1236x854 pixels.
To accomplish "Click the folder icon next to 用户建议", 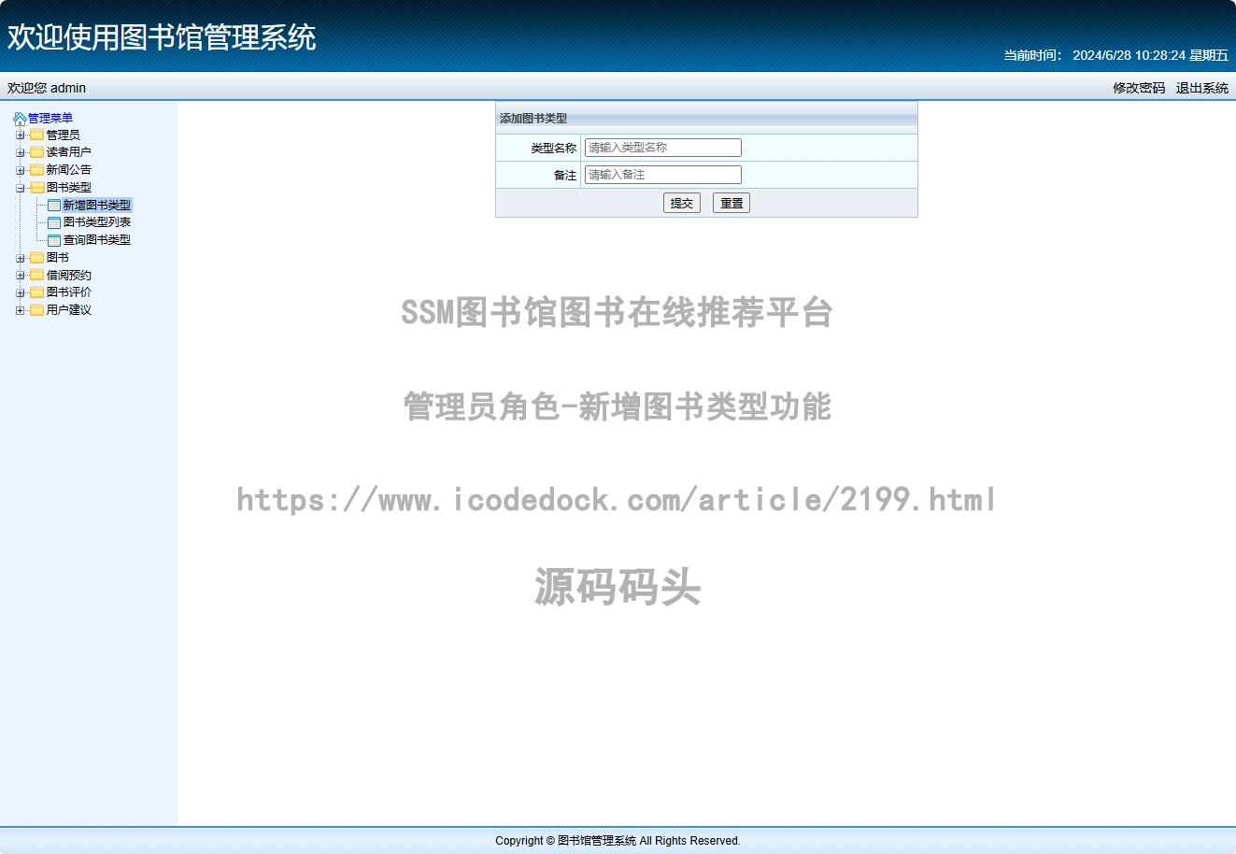I will (37, 310).
